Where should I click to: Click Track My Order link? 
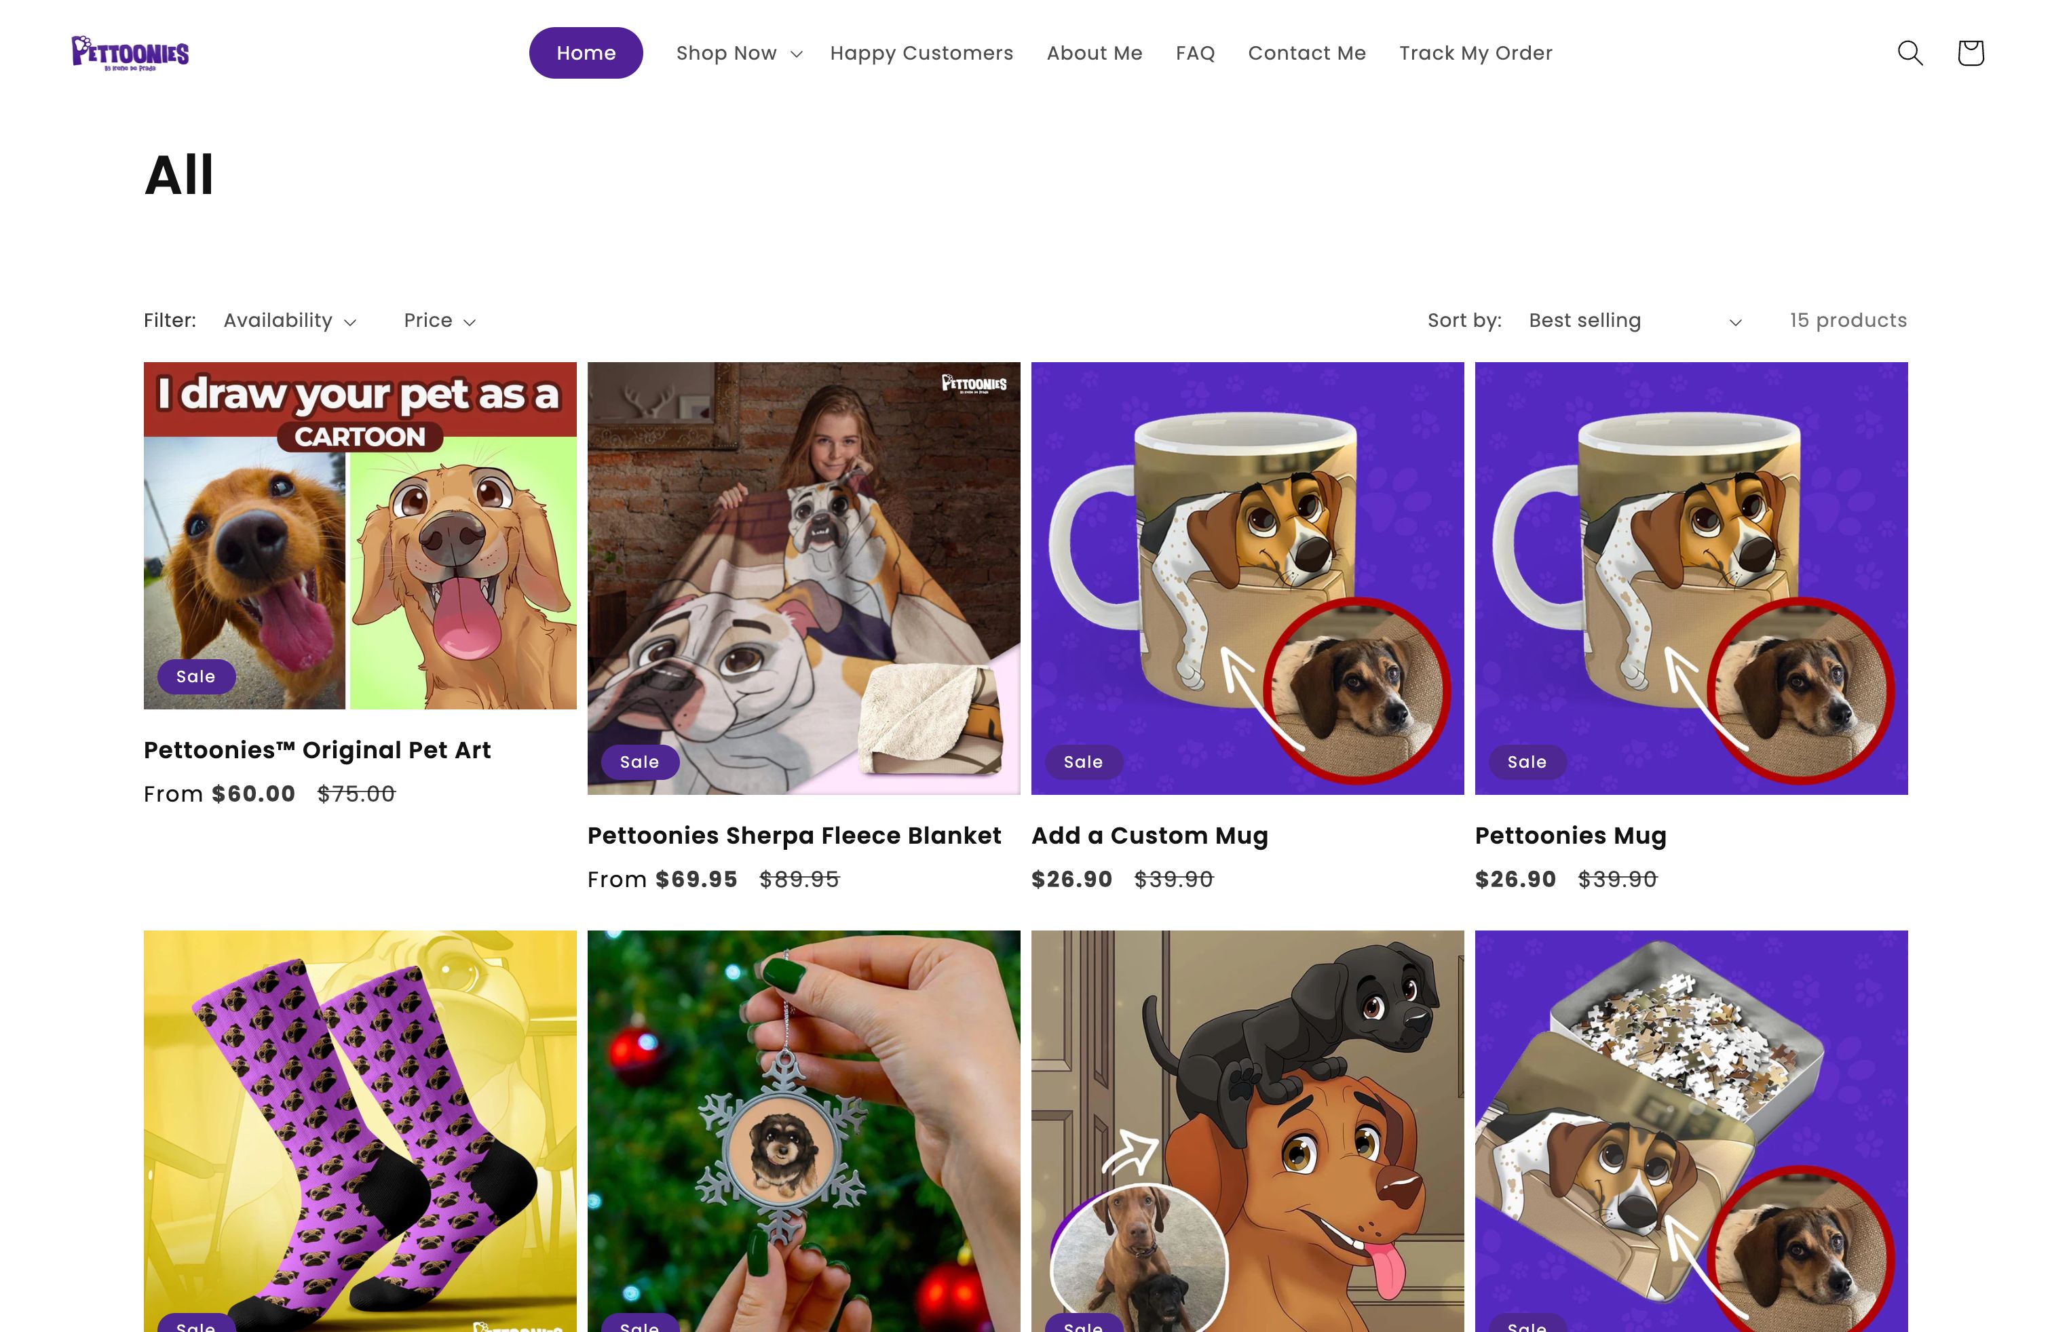point(1475,54)
